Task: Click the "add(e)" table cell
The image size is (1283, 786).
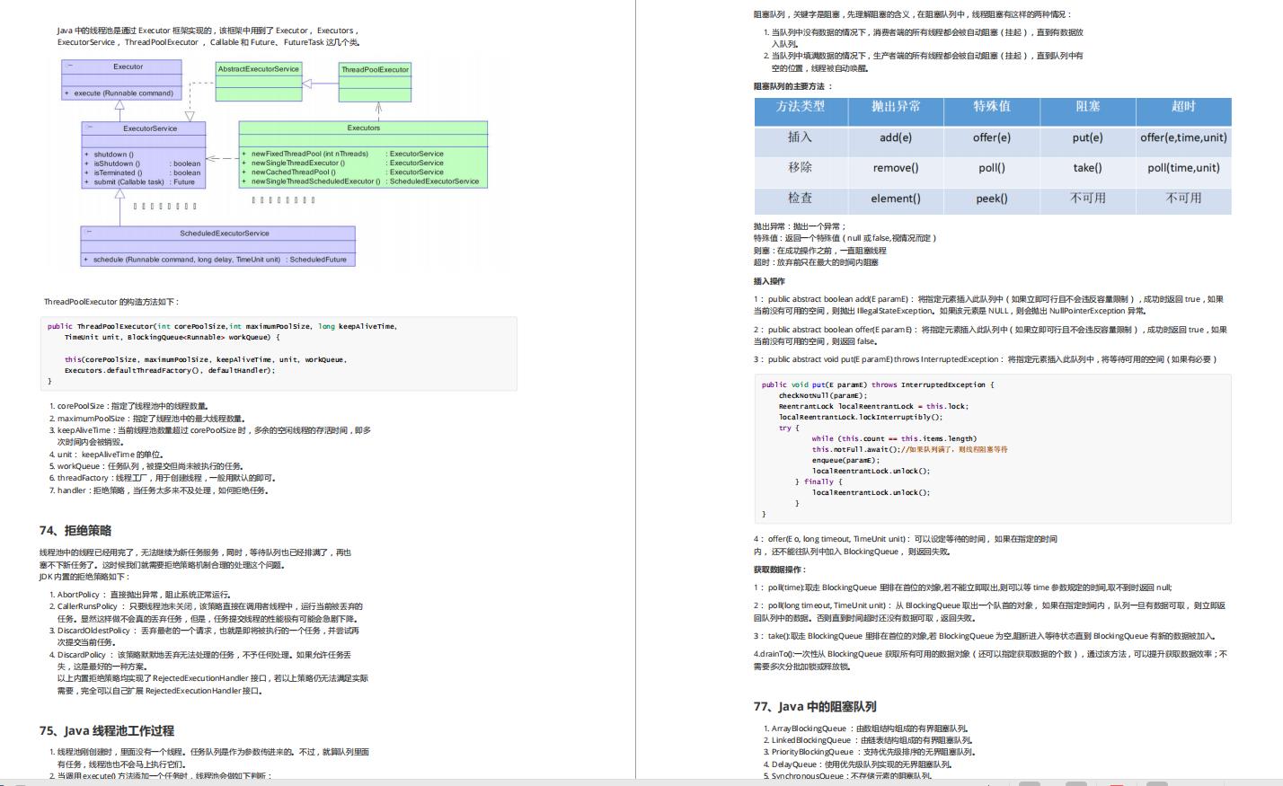Action: [896, 137]
